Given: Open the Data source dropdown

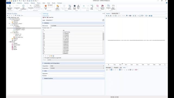Looking at the screenshot, I should pos(77,26).
